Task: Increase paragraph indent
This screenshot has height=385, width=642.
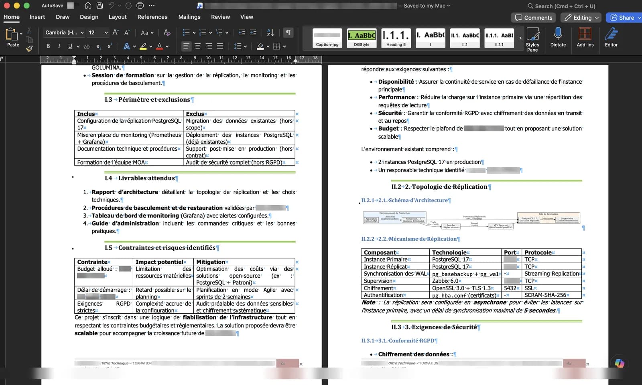Action: tap(253, 32)
